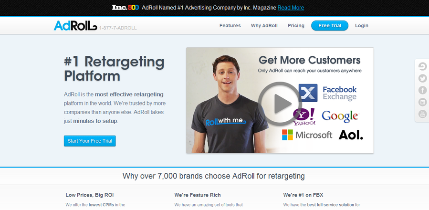Click Start Your Free Trial button
This screenshot has width=429, height=210.
pos(90,141)
